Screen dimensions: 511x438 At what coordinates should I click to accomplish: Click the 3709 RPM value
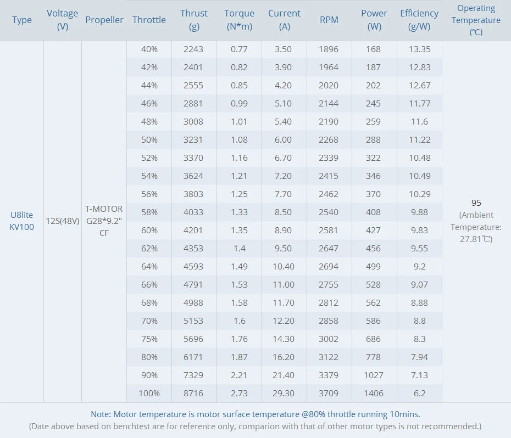coord(329,393)
